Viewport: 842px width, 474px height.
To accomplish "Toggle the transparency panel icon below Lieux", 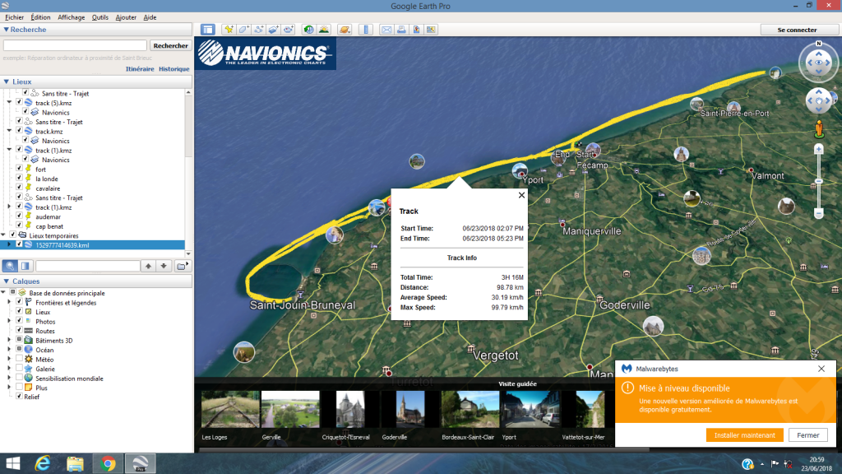I will click(25, 266).
